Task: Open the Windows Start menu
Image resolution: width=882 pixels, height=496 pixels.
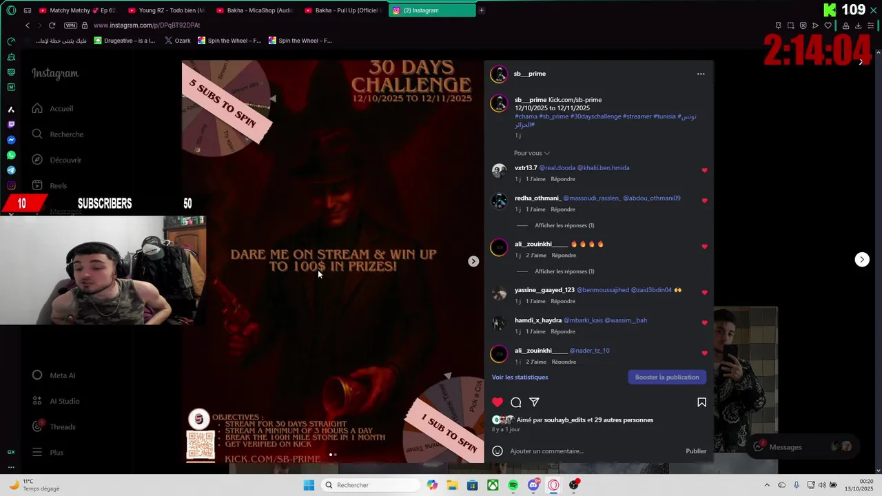Action: click(x=309, y=485)
